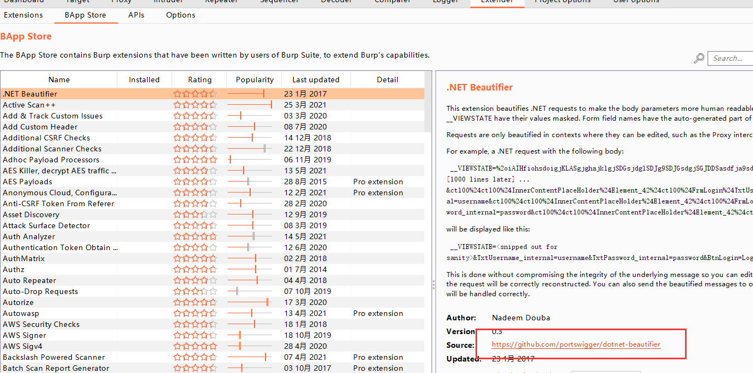Viewport: 753px width, 373px height.
Task: Select the Authz extension row
Action: pyautogui.click(x=212, y=269)
